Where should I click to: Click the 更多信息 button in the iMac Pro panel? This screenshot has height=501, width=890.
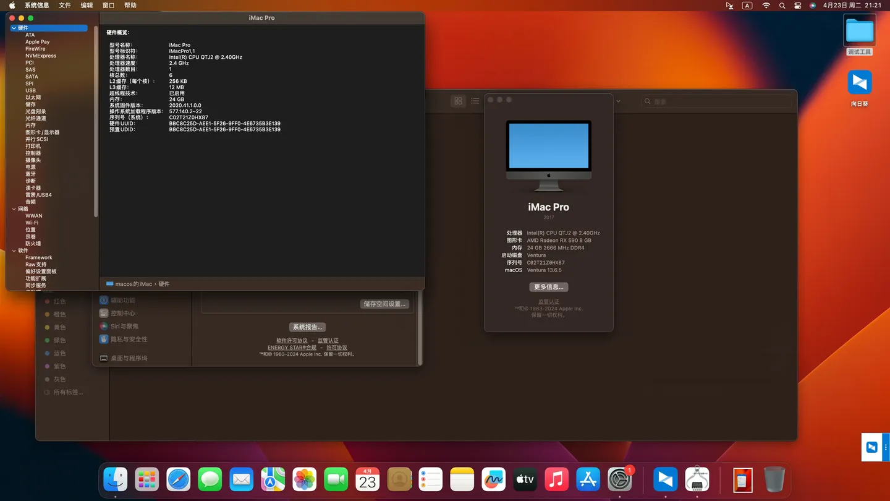pyautogui.click(x=548, y=286)
